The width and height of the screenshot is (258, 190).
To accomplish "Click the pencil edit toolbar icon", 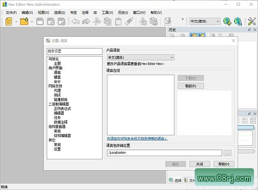I will [x=129, y=21].
